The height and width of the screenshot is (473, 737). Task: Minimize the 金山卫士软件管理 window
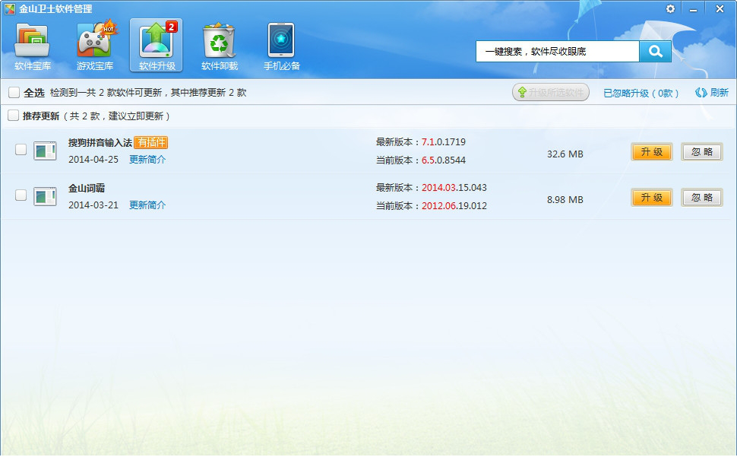coord(693,9)
